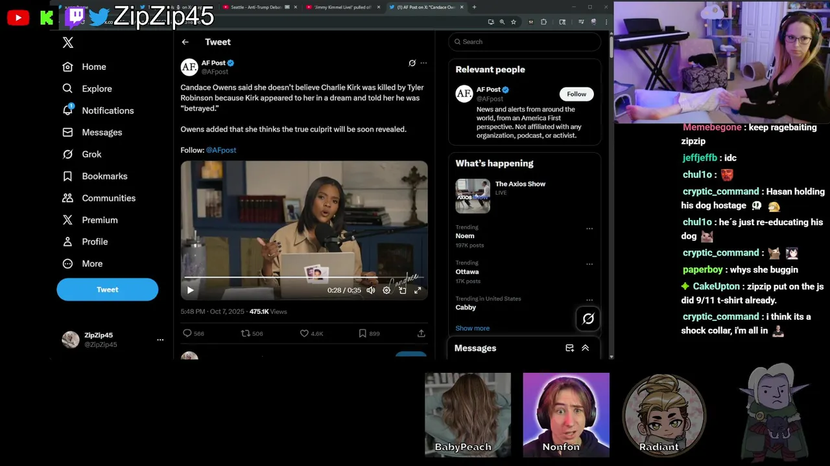This screenshot has height=466, width=830.
Task: Click the YouTube logo in stream overlay
Action: pyautogui.click(x=18, y=17)
